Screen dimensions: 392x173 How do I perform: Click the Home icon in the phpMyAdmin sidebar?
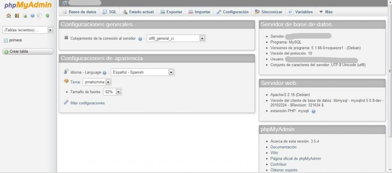tap(8, 16)
